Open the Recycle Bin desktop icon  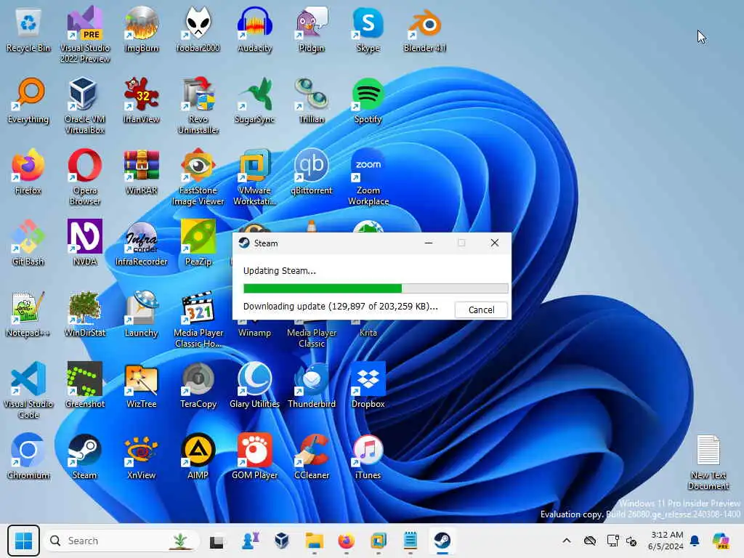coord(28,29)
